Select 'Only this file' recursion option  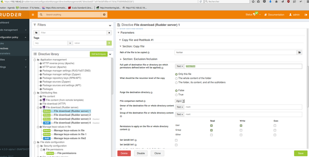176,74
